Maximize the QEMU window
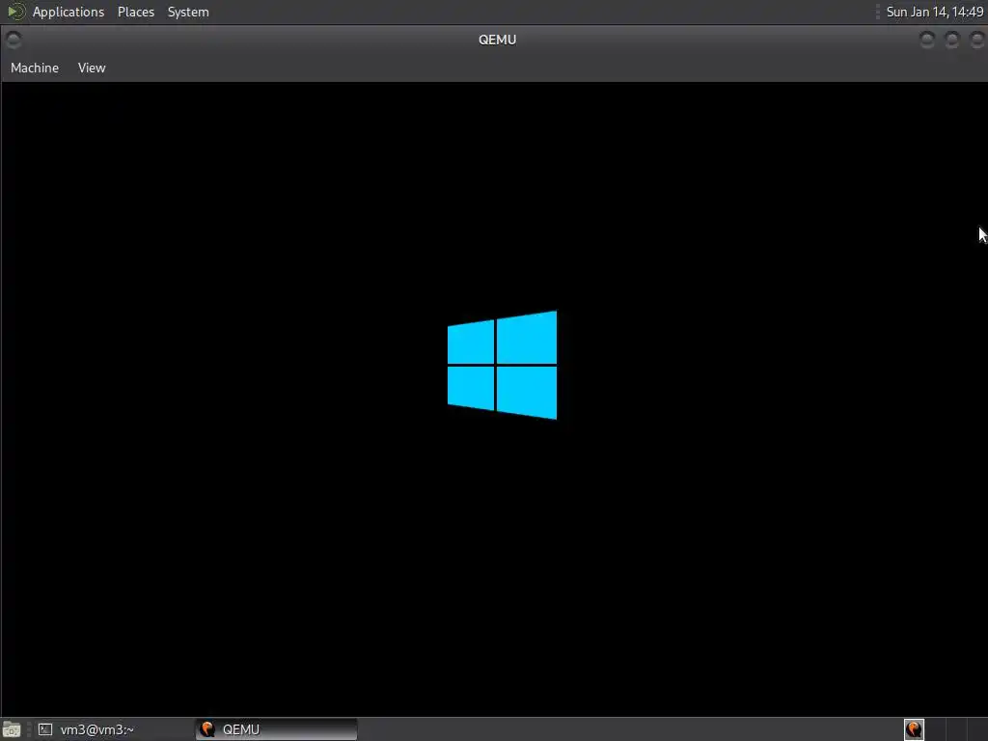988x741 pixels. [952, 40]
